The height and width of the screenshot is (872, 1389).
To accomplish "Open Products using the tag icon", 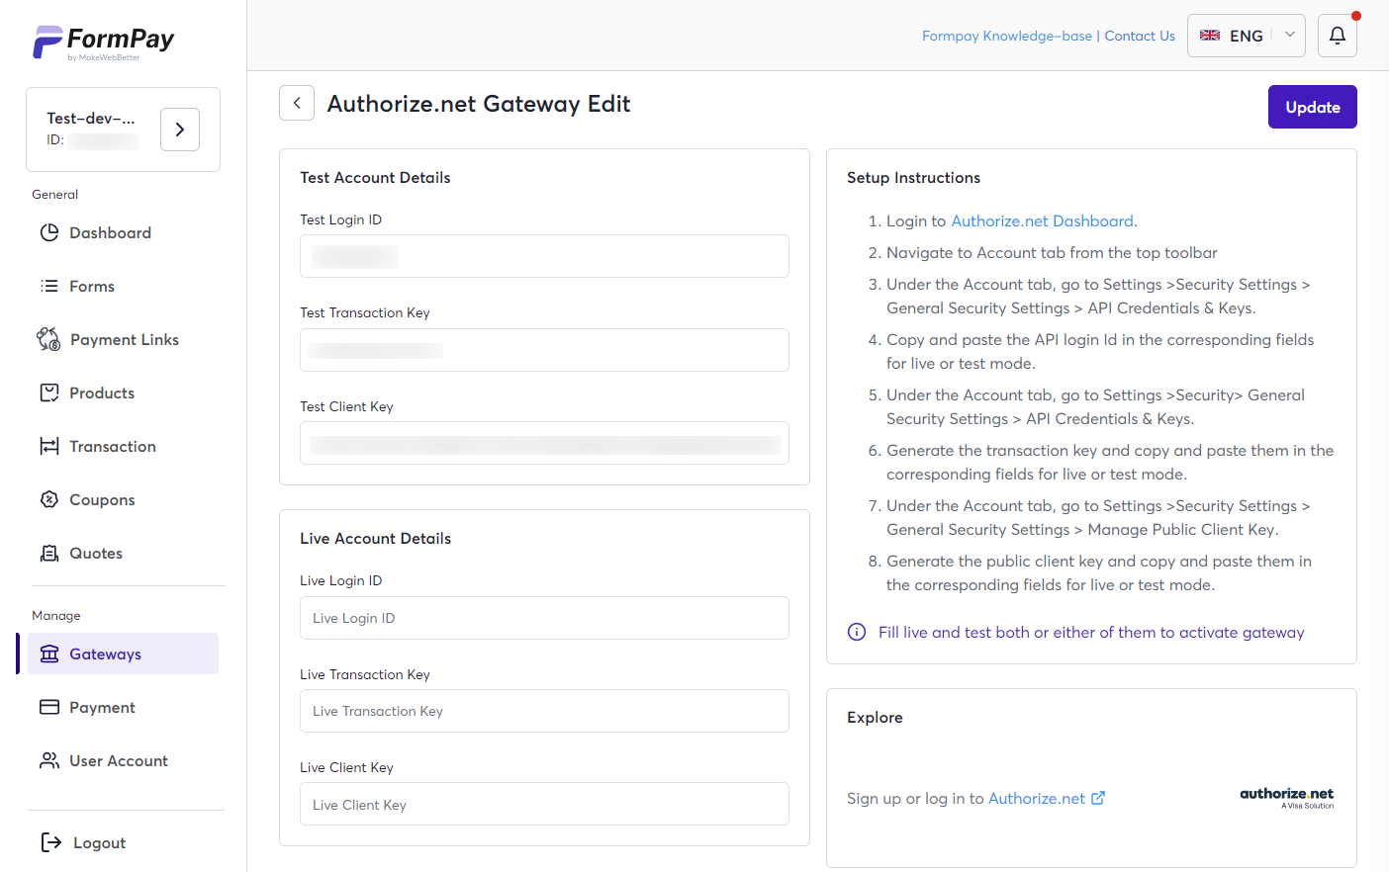I will click(x=48, y=392).
